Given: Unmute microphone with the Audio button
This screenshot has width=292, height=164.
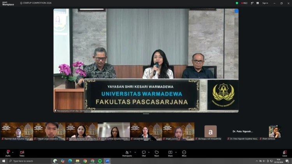Looking at the screenshot, I should point(8,154).
